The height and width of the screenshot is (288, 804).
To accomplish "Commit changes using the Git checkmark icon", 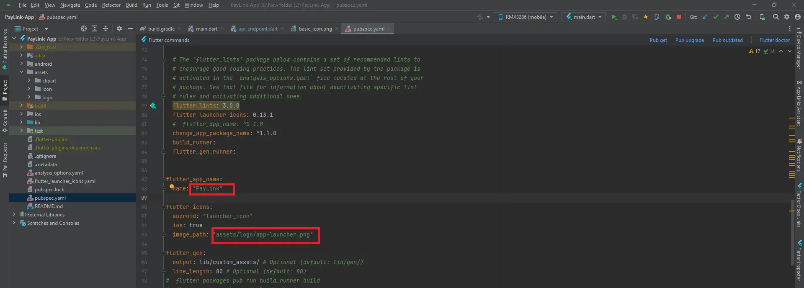I will click(x=716, y=17).
